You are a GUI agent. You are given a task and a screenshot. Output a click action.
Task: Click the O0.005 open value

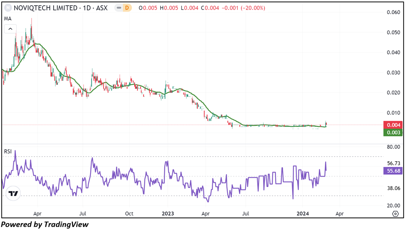coord(148,8)
